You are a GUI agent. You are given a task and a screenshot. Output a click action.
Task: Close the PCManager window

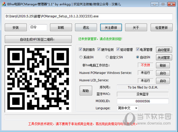click(x=171, y=4)
